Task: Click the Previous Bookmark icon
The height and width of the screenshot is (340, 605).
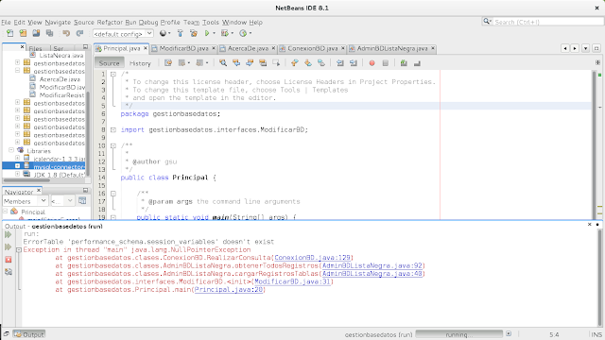Action: coord(295,63)
